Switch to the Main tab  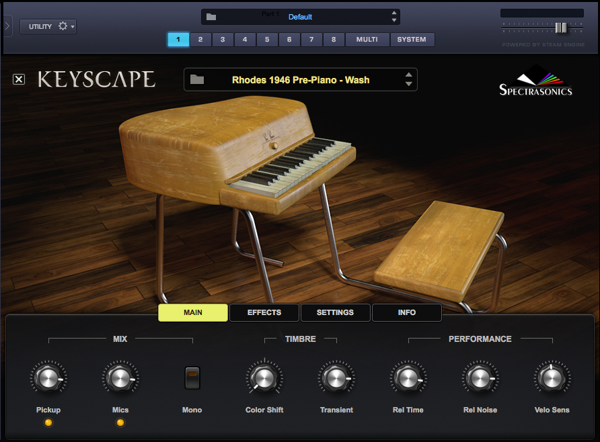193,312
